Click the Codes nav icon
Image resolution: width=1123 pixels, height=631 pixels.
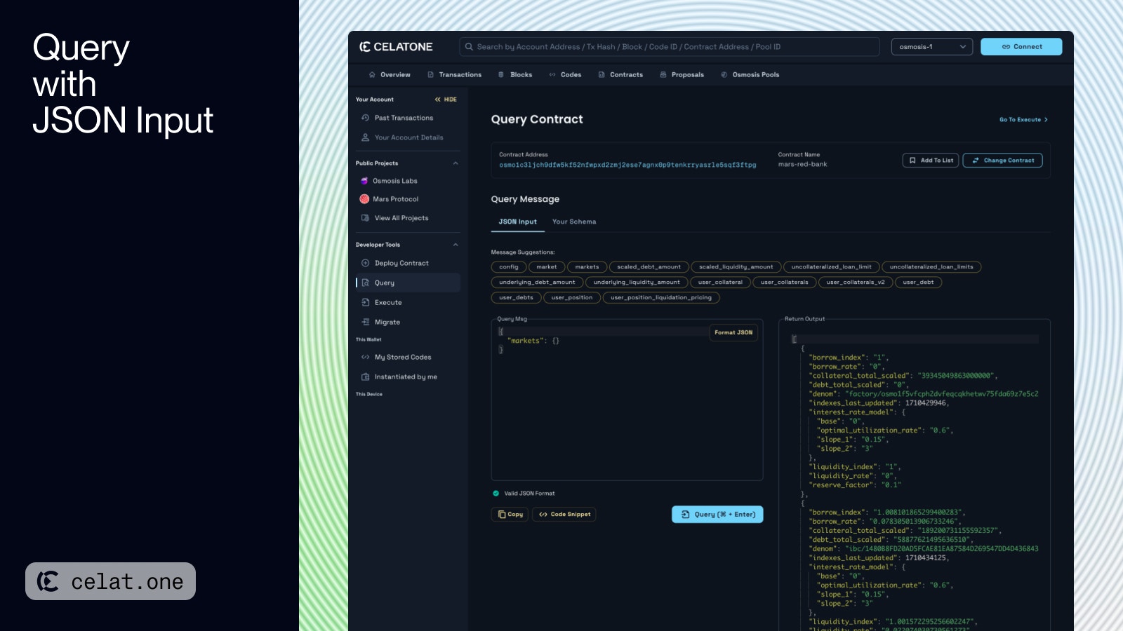pos(552,74)
